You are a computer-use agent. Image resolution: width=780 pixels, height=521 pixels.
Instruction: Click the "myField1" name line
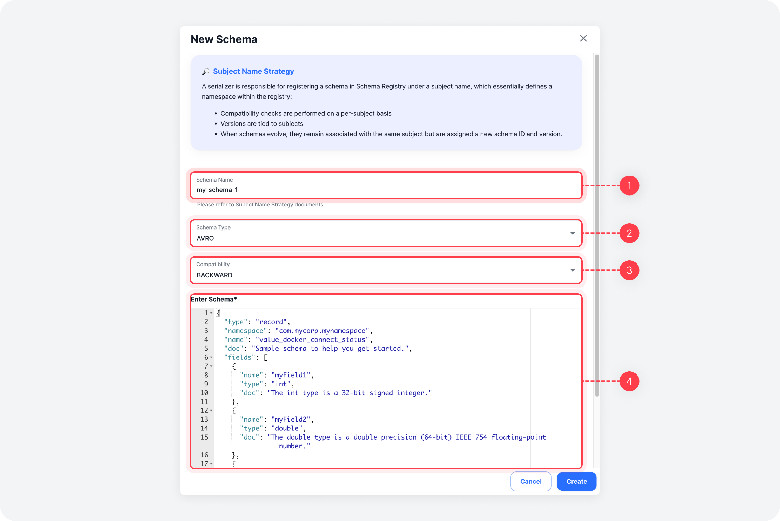click(x=277, y=375)
